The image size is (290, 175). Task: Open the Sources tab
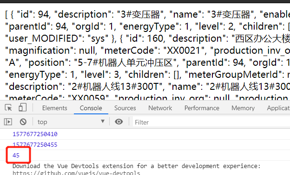[125, 108]
